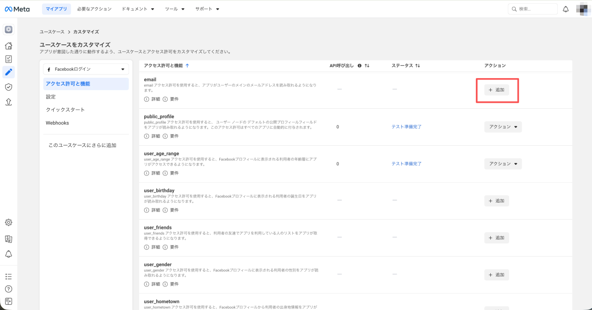This screenshot has height=310, width=592.
Task: Expand the ドキュメント menu in top bar
Action: point(138,9)
